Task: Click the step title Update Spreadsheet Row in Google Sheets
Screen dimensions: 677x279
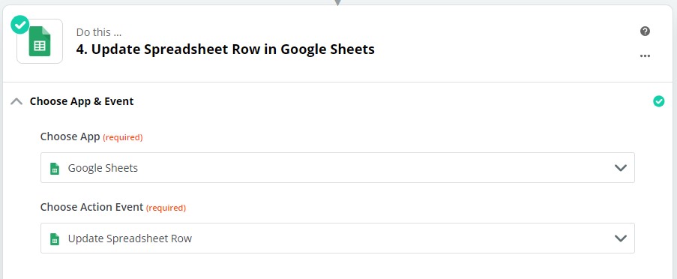Action: 226,49
